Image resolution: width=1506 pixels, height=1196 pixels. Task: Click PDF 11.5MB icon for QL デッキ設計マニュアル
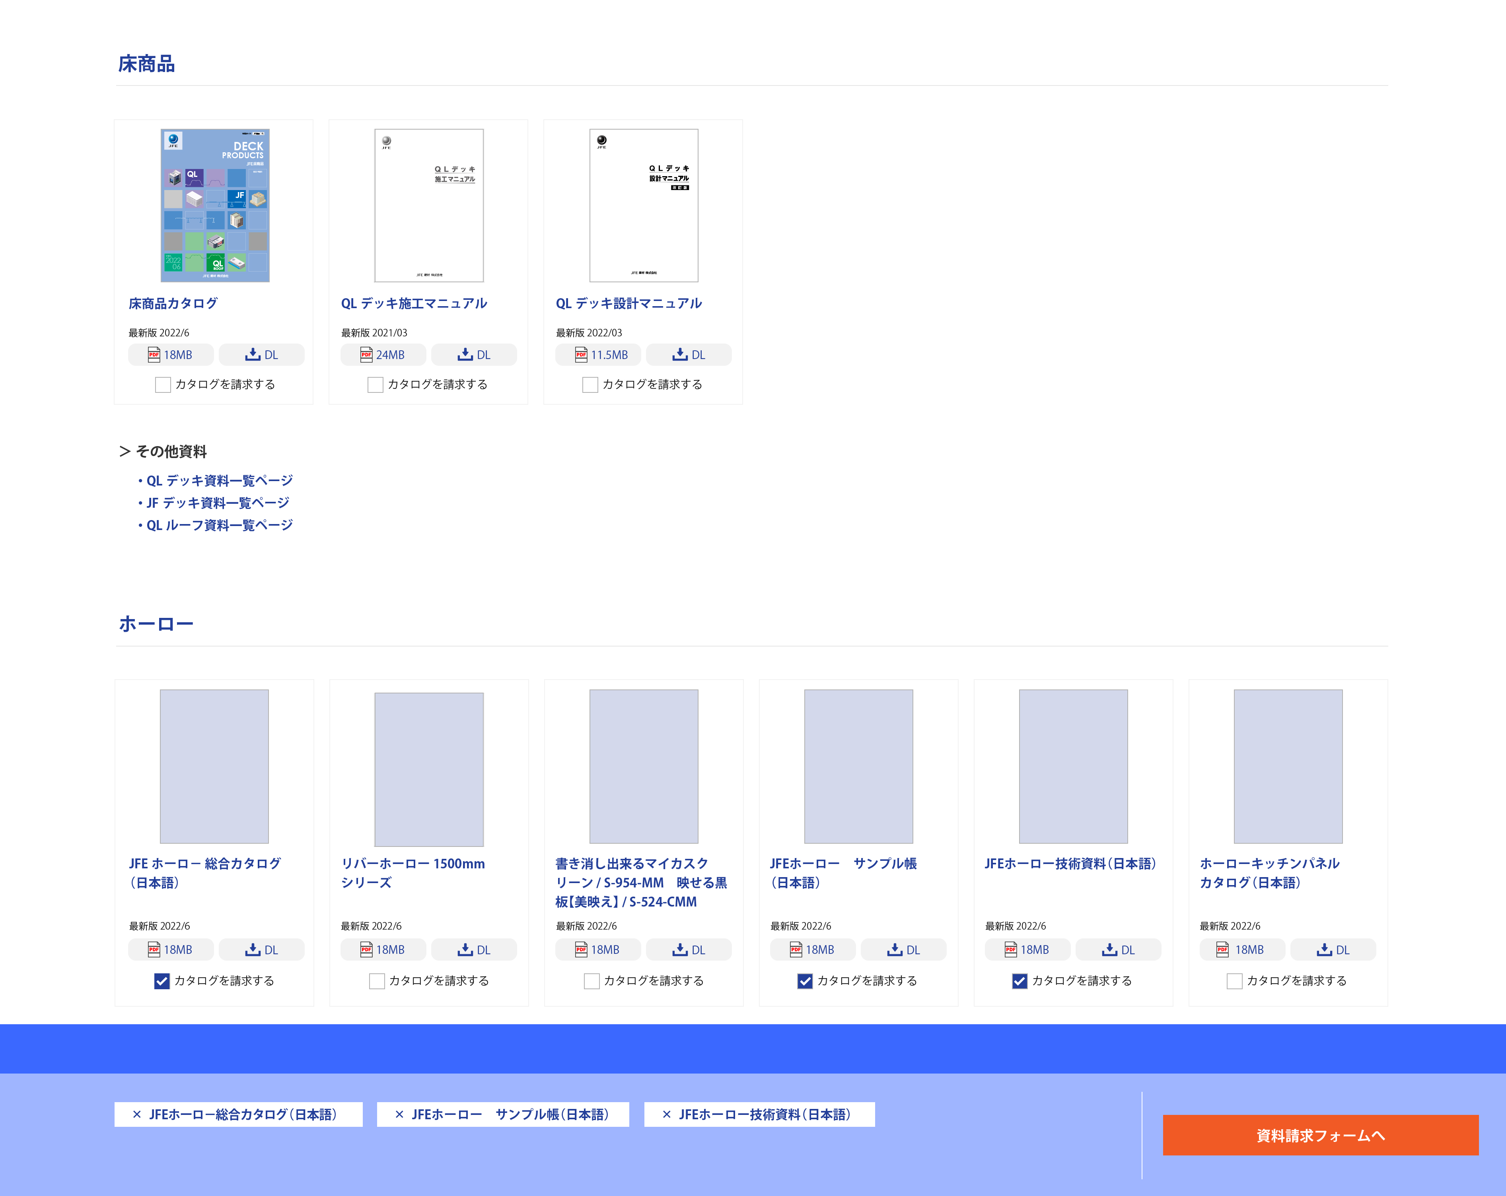click(x=581, y=355)
